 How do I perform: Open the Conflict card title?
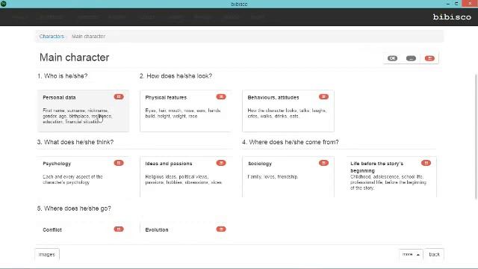point(52,230)
